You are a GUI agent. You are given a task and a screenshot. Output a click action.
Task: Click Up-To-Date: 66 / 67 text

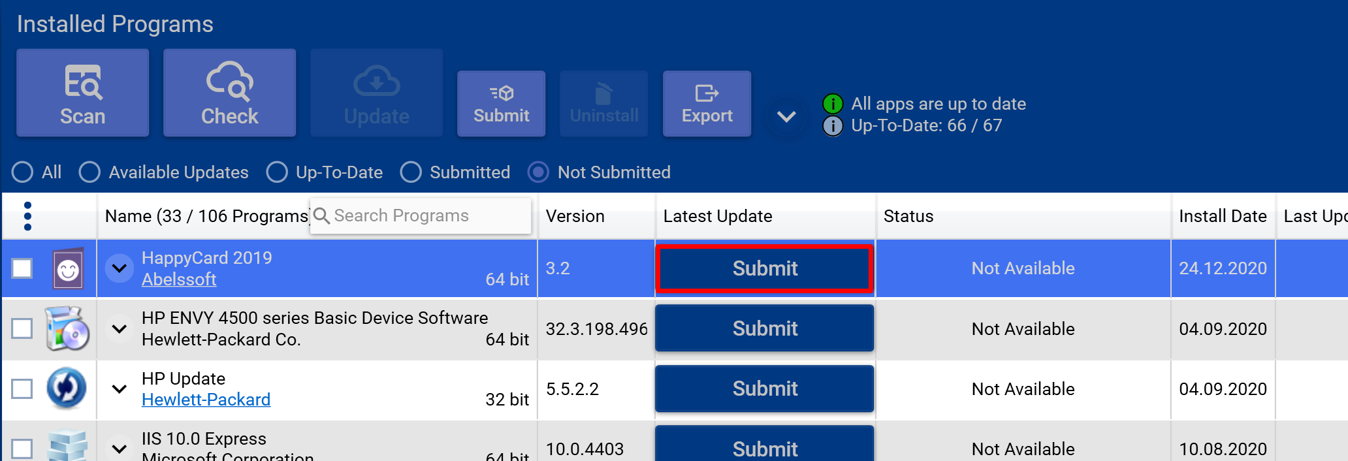tap(927, 125)
